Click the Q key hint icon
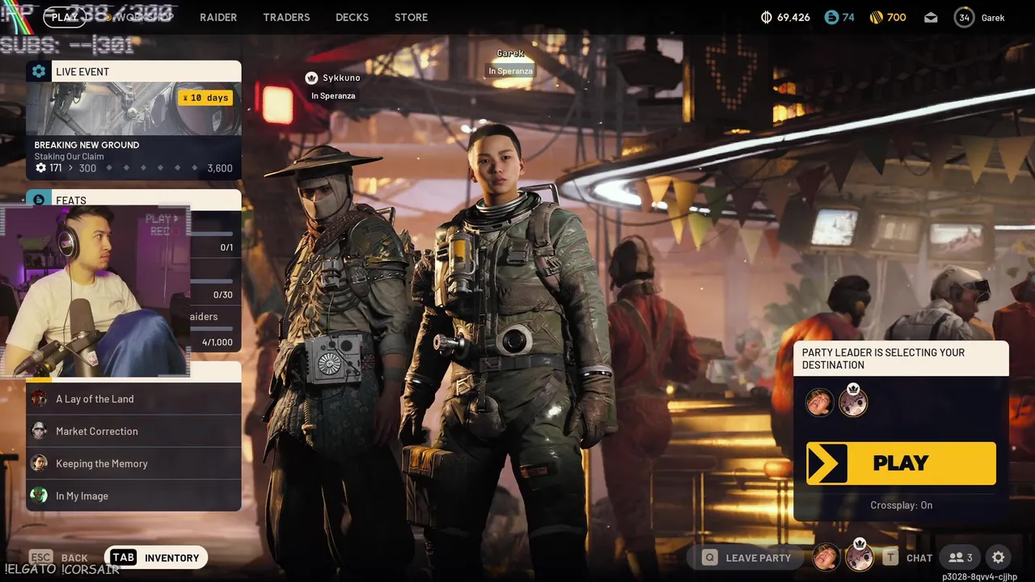The image size is (1035, 582). [709, 558]
